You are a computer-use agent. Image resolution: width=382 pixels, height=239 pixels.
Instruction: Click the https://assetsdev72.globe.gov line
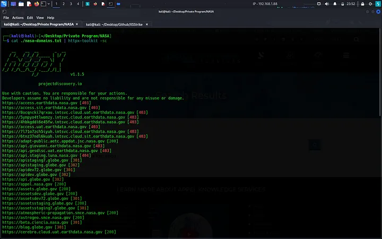click(x=42, y=199)
